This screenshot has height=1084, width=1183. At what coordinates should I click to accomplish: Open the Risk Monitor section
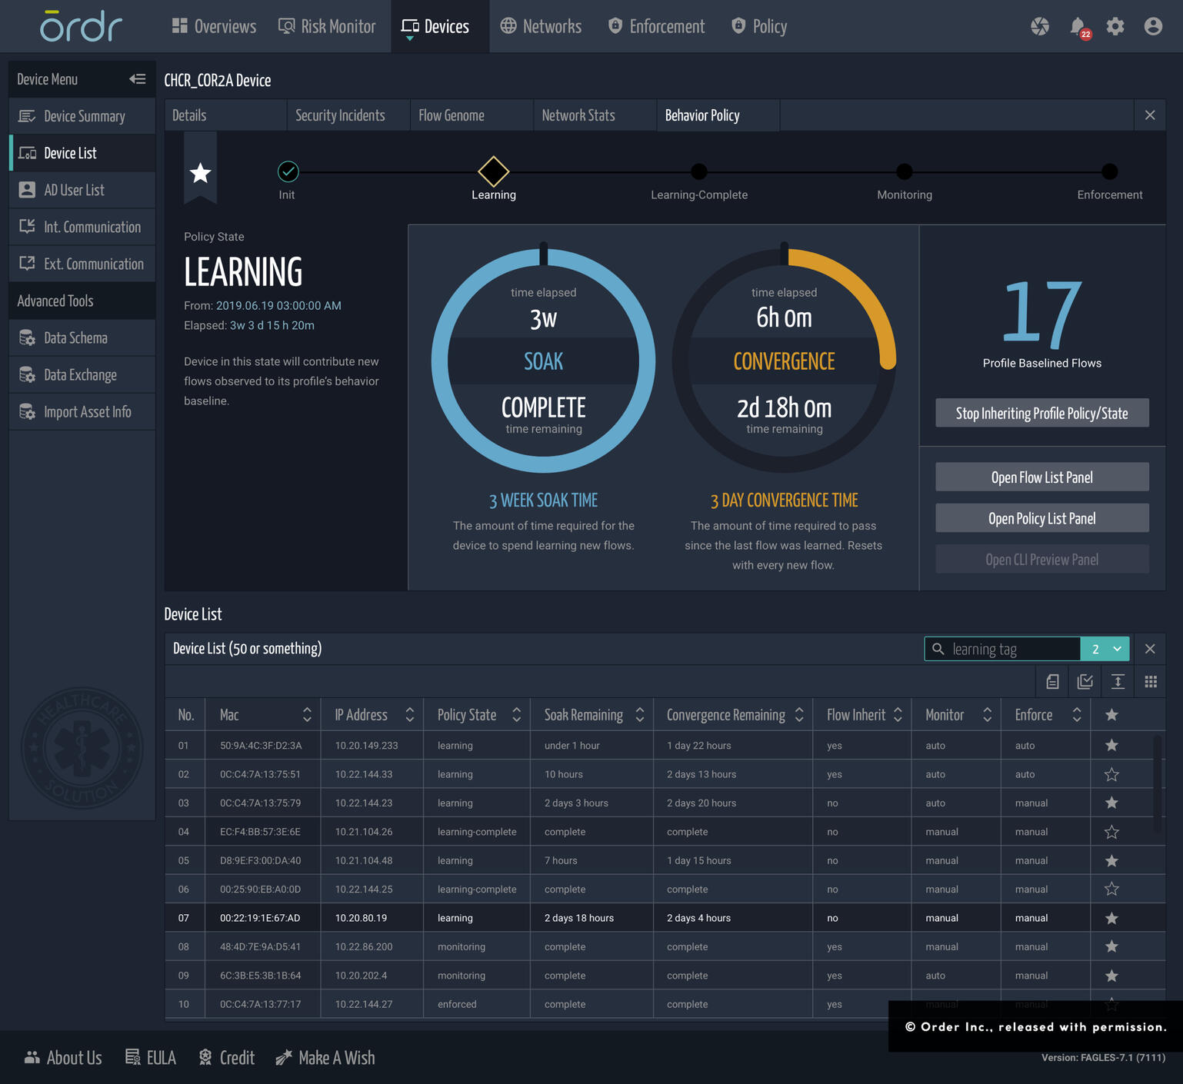click(x=327, y=25)
